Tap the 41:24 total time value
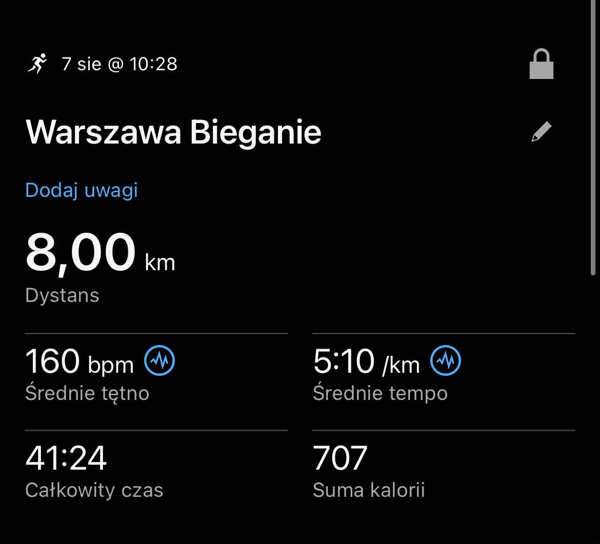 pos(66,458)
